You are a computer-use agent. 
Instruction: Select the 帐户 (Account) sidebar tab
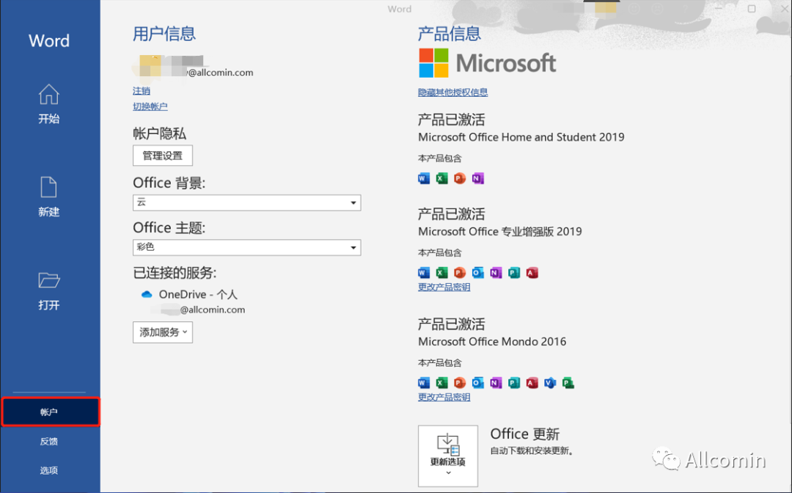pyautogui.click(x=49, y=412)
